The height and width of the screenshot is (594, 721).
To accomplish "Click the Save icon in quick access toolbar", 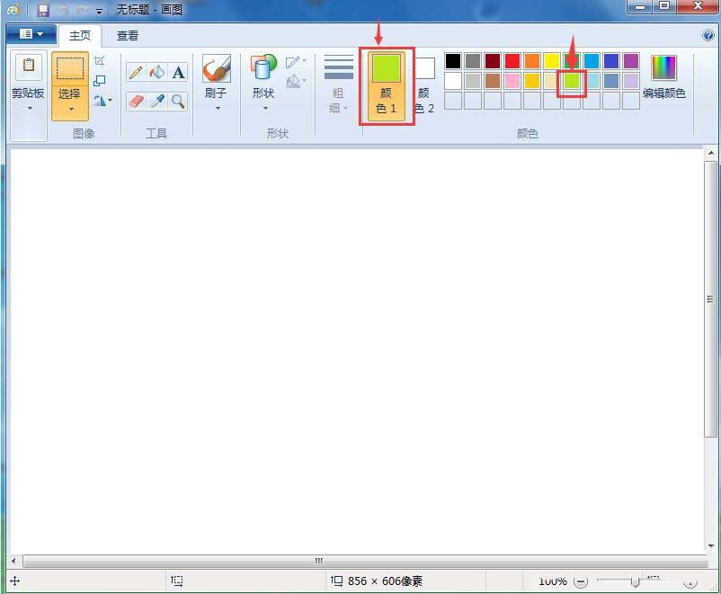I will click(x=43, y=10).
